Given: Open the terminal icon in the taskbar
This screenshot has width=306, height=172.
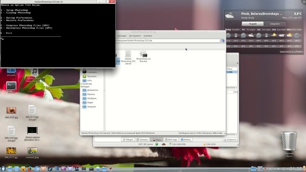Looking at the screenshot, I should [91, 169].
